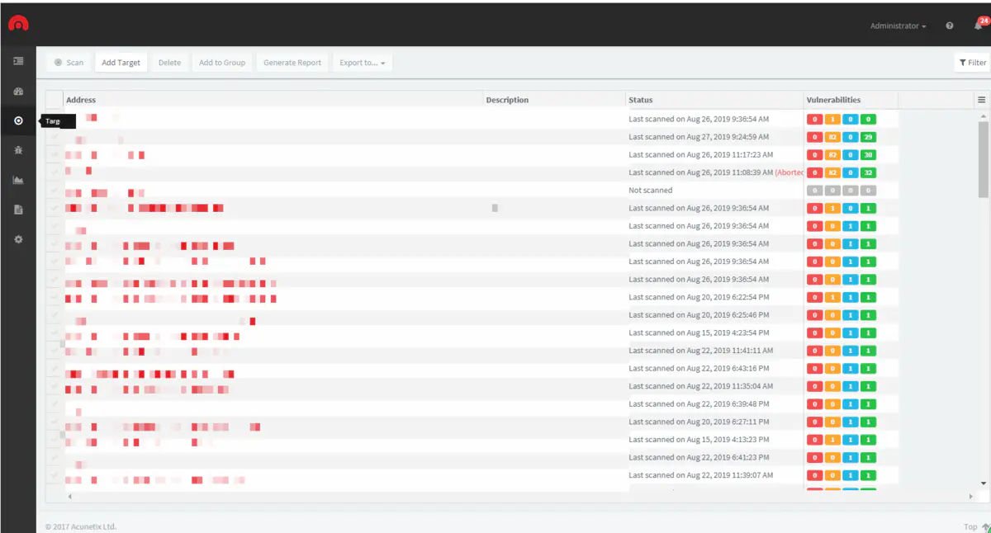
Task: Select the checkbox for the Not scanned target
Action: [x=55, y=191]
